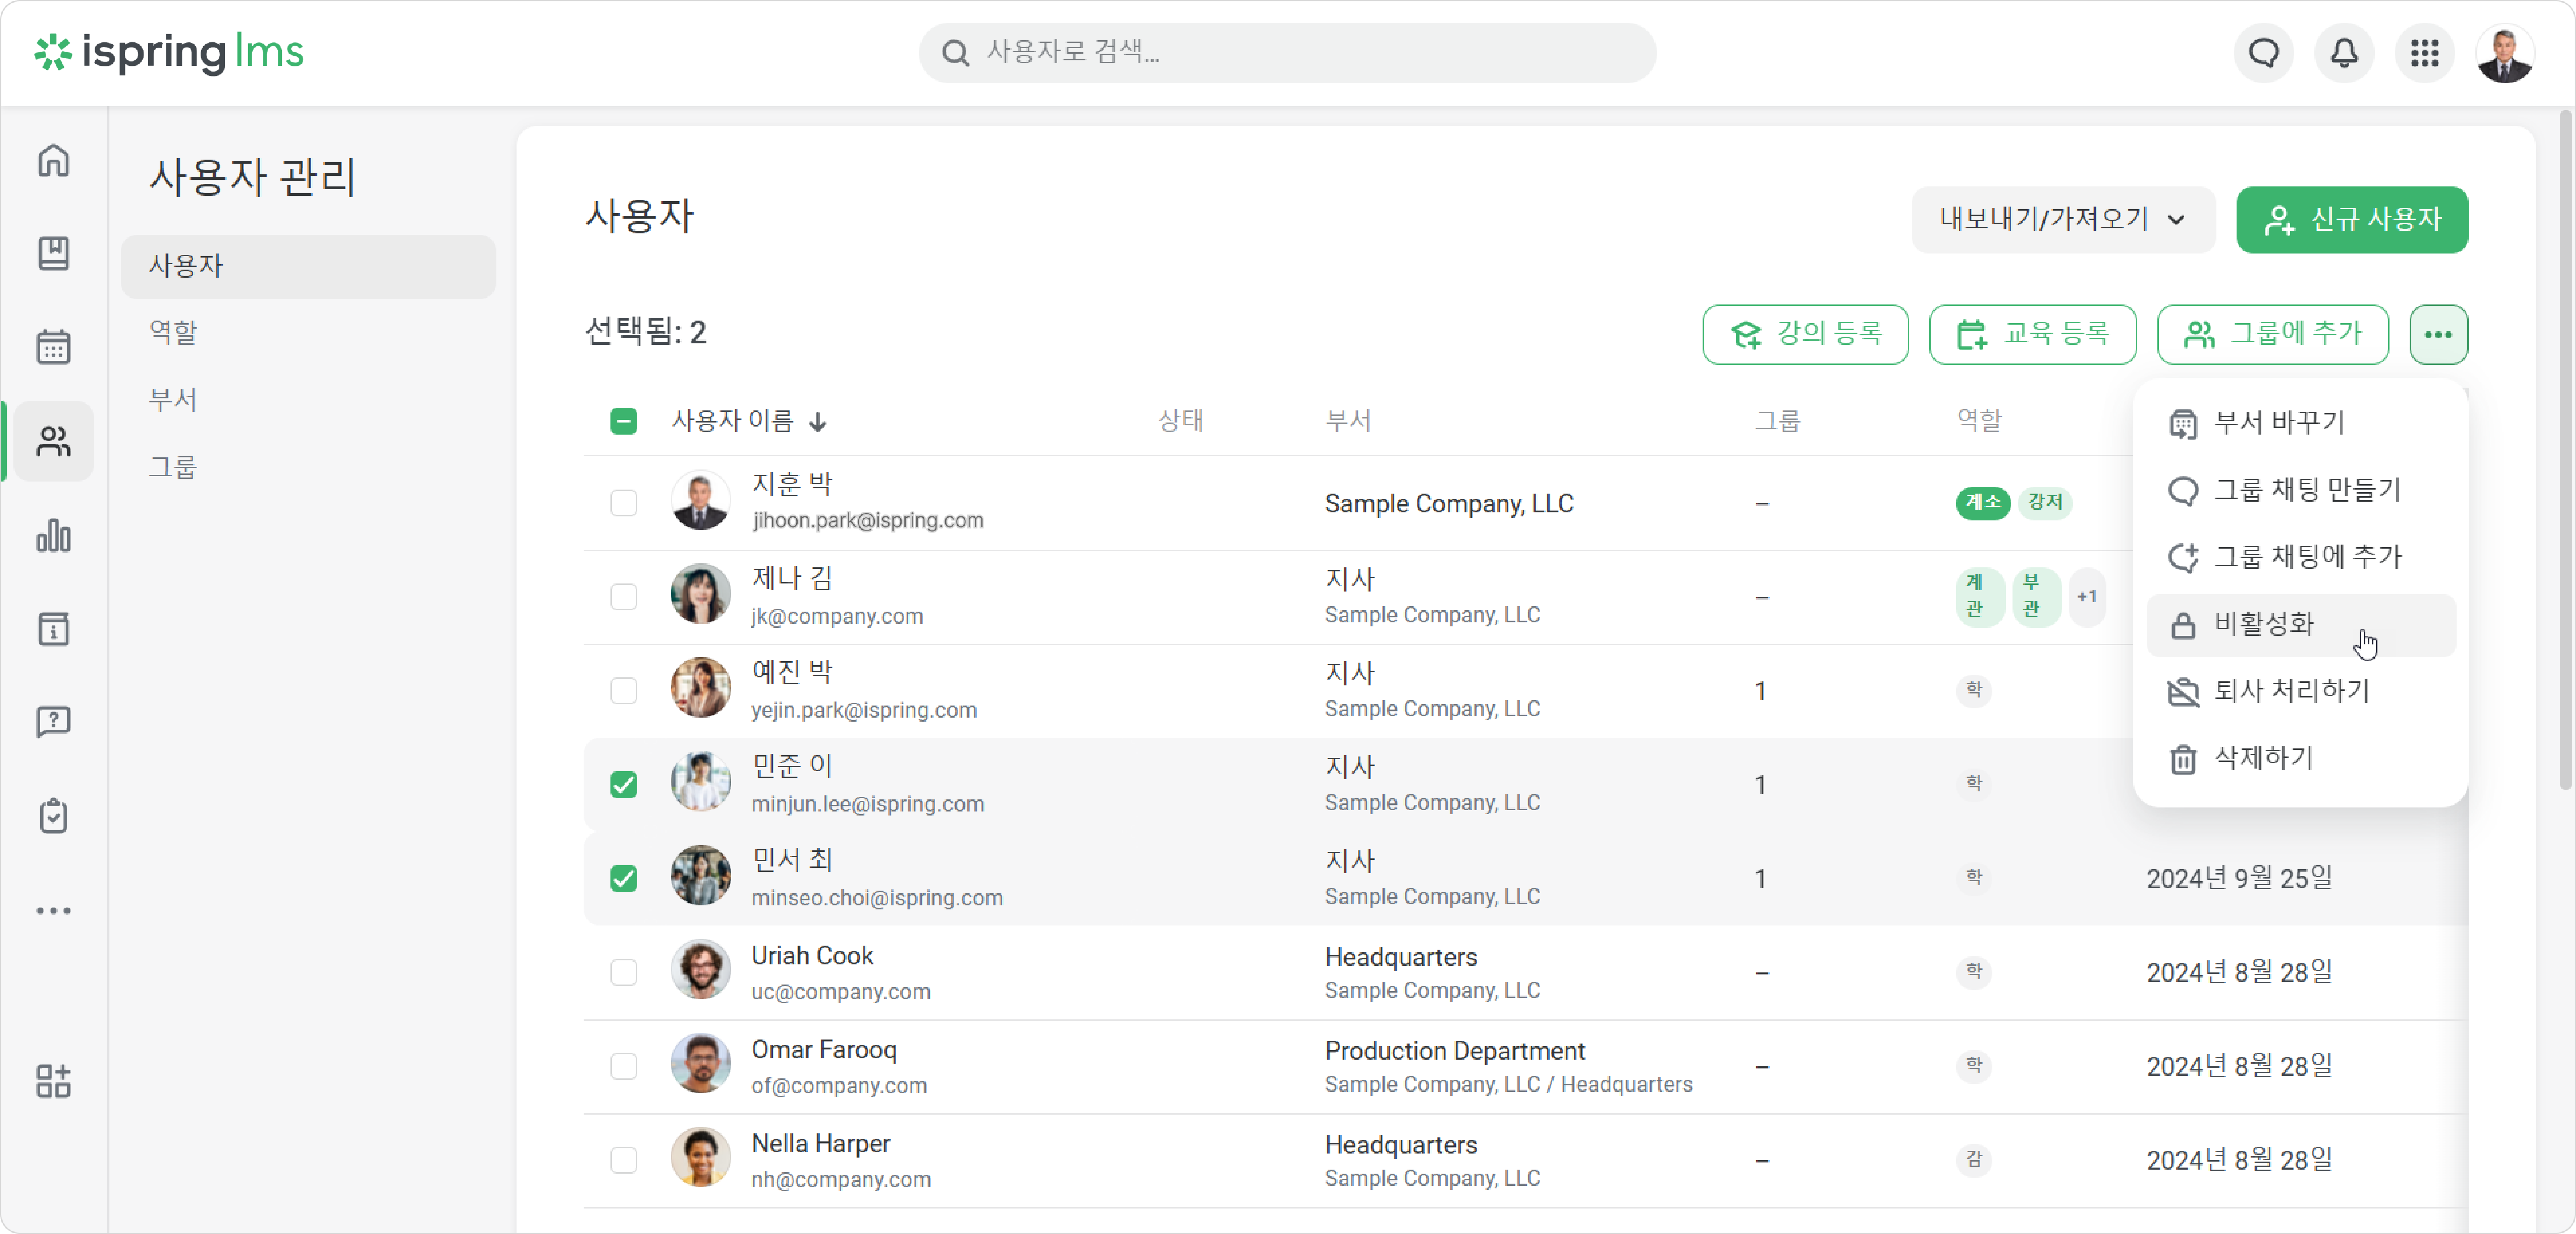Image resolution: width=2576 pixels, height=1234 pixels.
Task: Open the apps grid launcher icon
Action: coord(2425,53)
